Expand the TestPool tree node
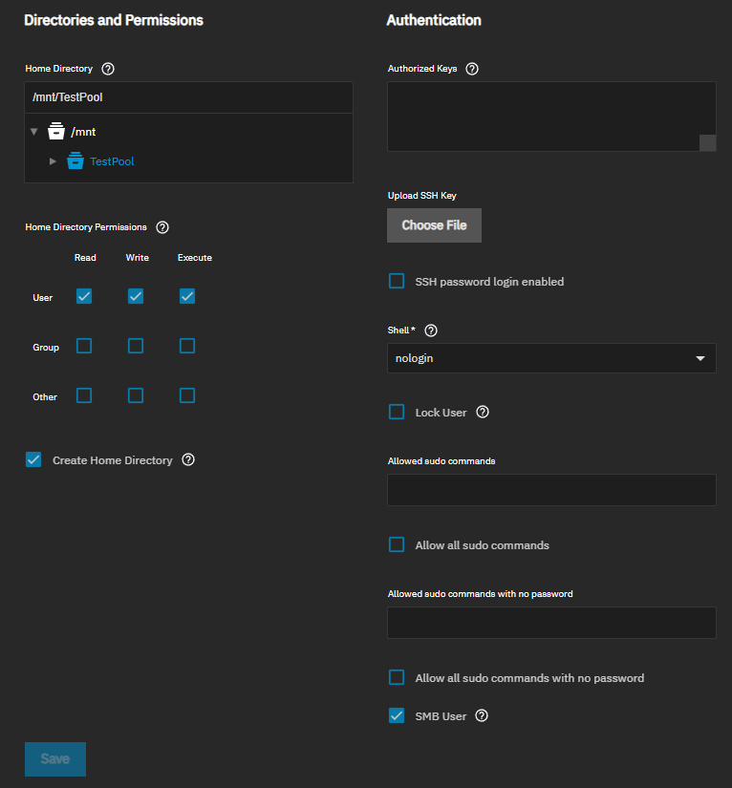 coord(54,161)
